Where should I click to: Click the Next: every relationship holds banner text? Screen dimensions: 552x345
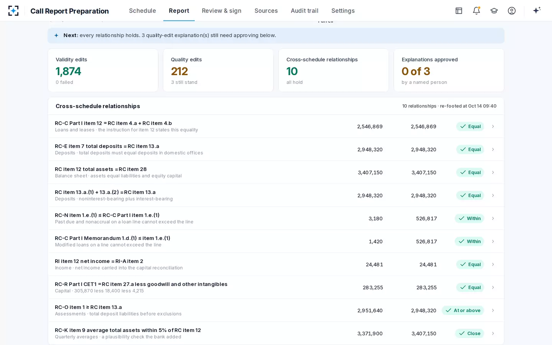[x=170, y=35]
